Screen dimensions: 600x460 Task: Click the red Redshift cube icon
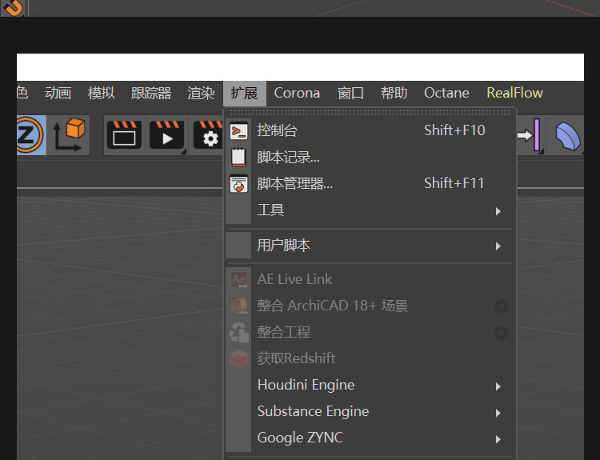tap(238, 359)
